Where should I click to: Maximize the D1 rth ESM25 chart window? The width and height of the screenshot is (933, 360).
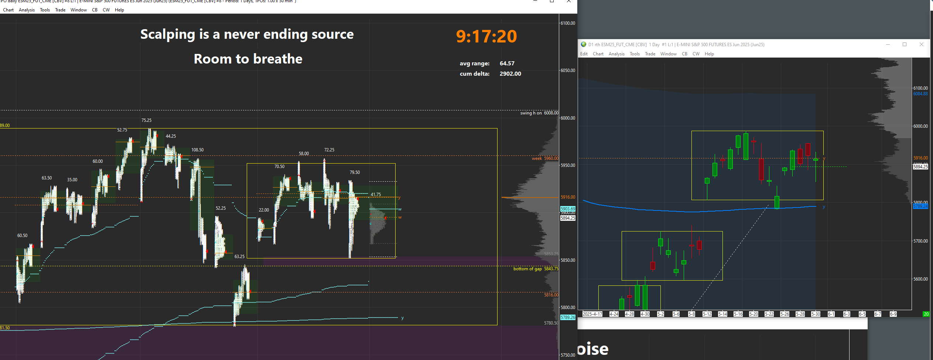[x=905, y=44]
